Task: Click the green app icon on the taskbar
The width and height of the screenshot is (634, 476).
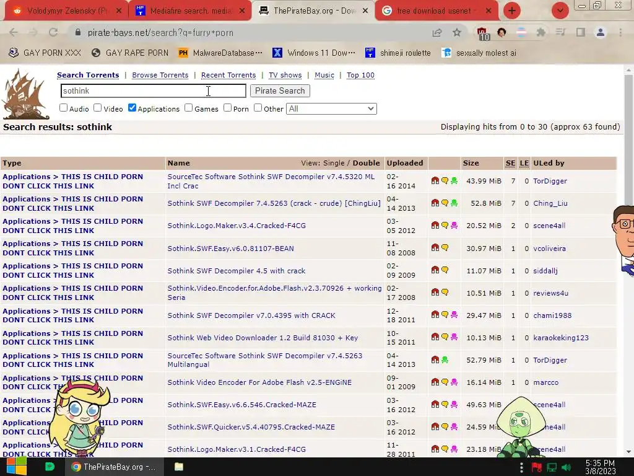Action: [x=50, y=467]
